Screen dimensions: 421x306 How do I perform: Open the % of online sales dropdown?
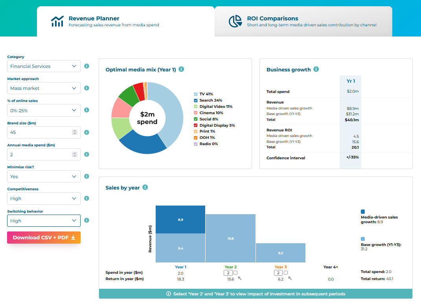point(44,110)
